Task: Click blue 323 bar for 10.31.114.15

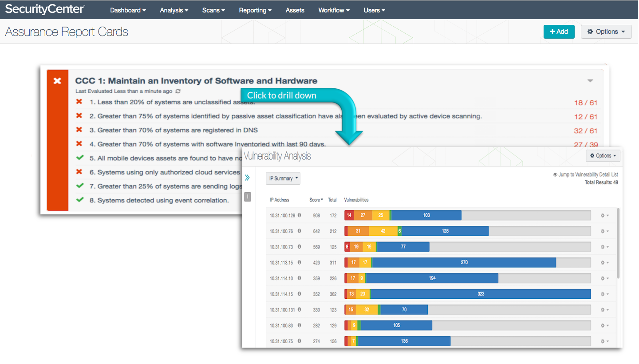Action: coord(481,294)
